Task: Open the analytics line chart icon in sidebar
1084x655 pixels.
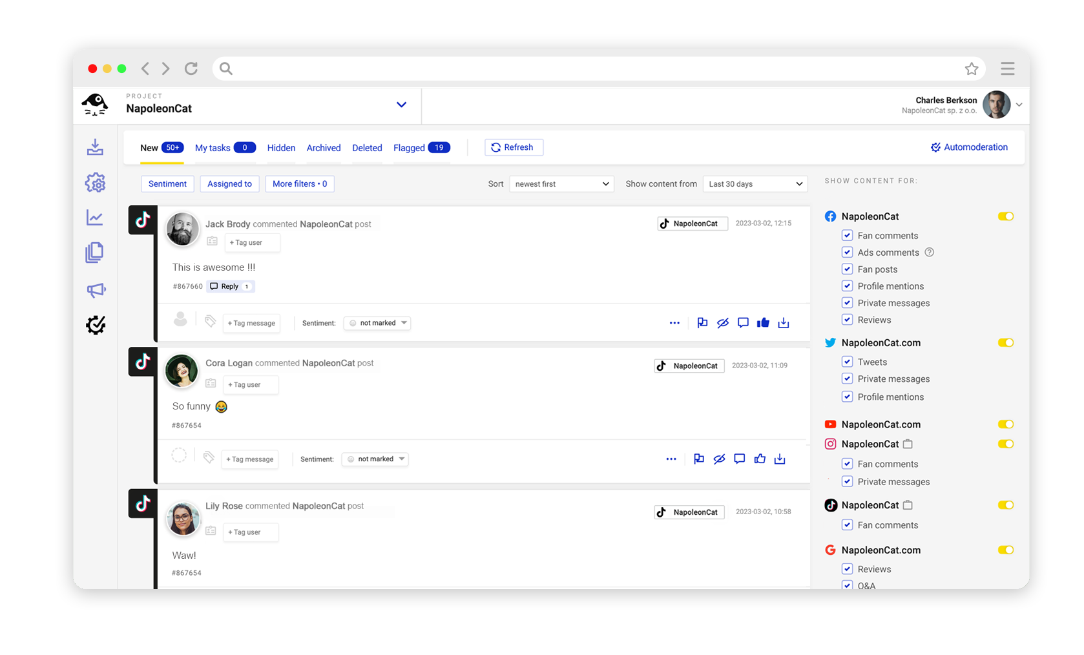Action: 95,218
